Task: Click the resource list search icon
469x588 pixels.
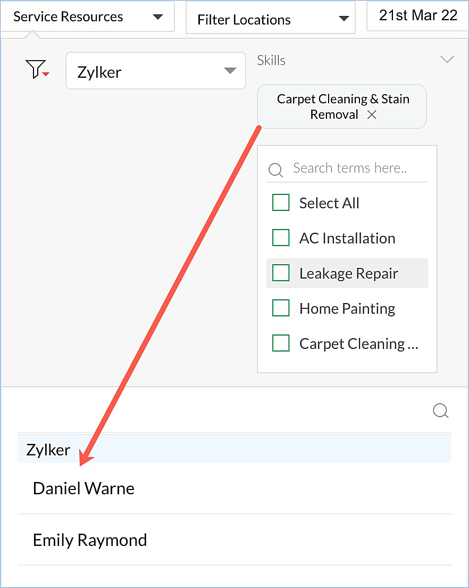Action: click(x=441, y=411)
